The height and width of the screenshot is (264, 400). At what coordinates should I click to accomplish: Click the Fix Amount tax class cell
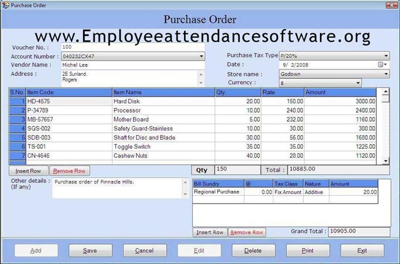coord(288,192)
